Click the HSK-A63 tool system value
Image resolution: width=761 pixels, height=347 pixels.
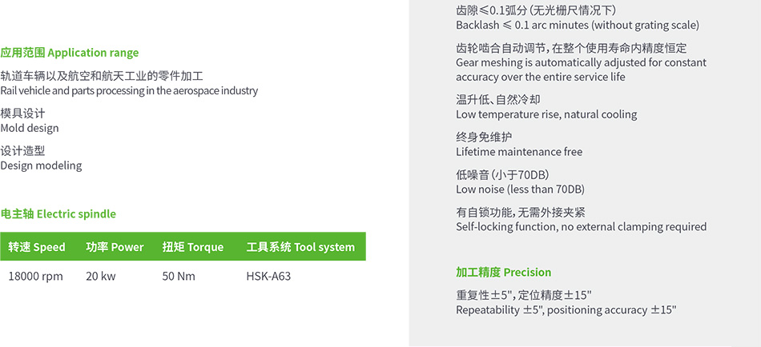point(269,277)
